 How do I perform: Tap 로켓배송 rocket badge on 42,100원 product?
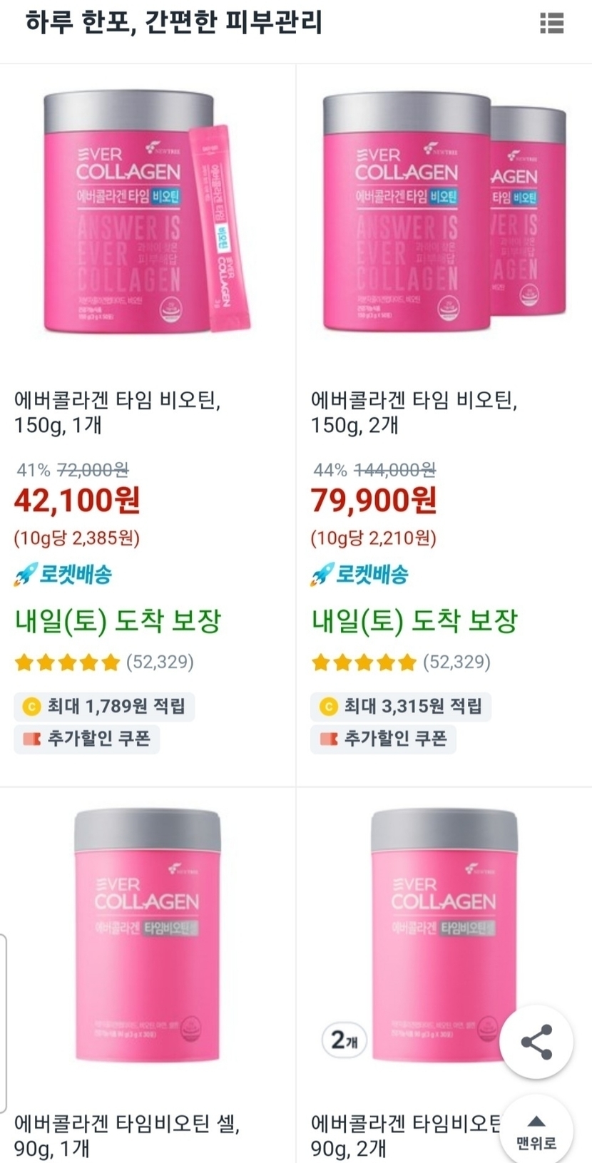point(63,574)
